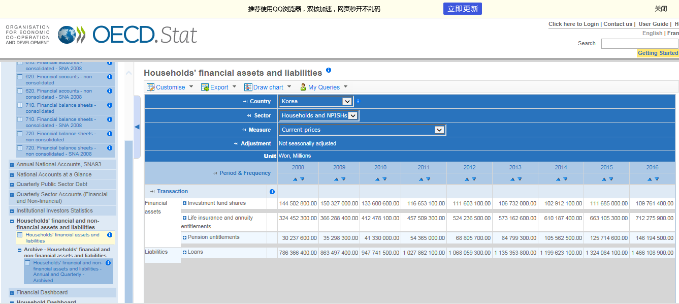Click the Click here to Login link
This screenshot has height=304, width=679.
(x=573, y=24)
